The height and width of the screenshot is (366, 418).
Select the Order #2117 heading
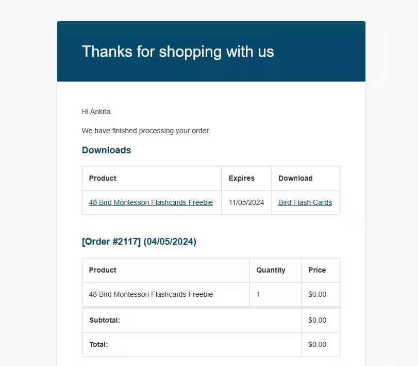click(x=139, y=242)
